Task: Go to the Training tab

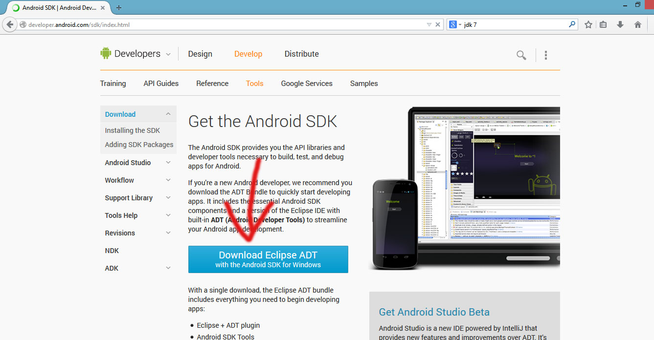Action: [x=113, y=84]
